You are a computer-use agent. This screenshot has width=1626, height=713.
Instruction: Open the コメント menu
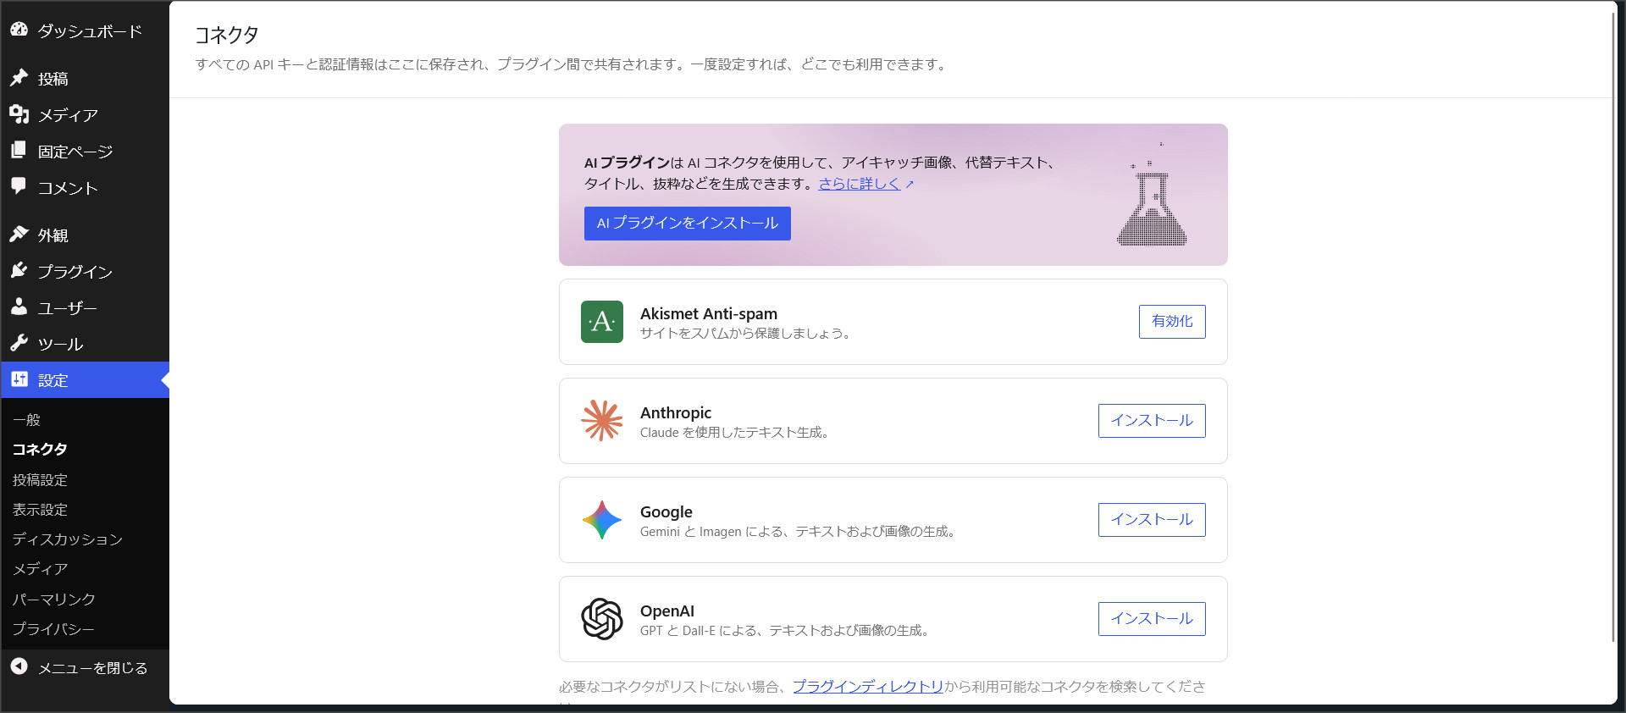coord(85,188)
